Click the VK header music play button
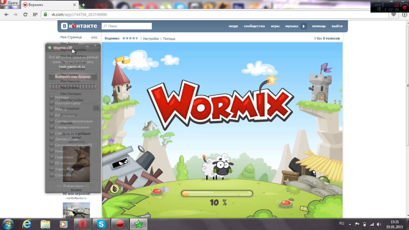Screen dimensions: 409x230 304,26
